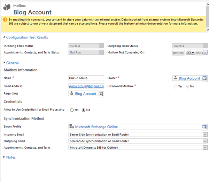Select No for Allow to Use Credentials

point(83,110)
